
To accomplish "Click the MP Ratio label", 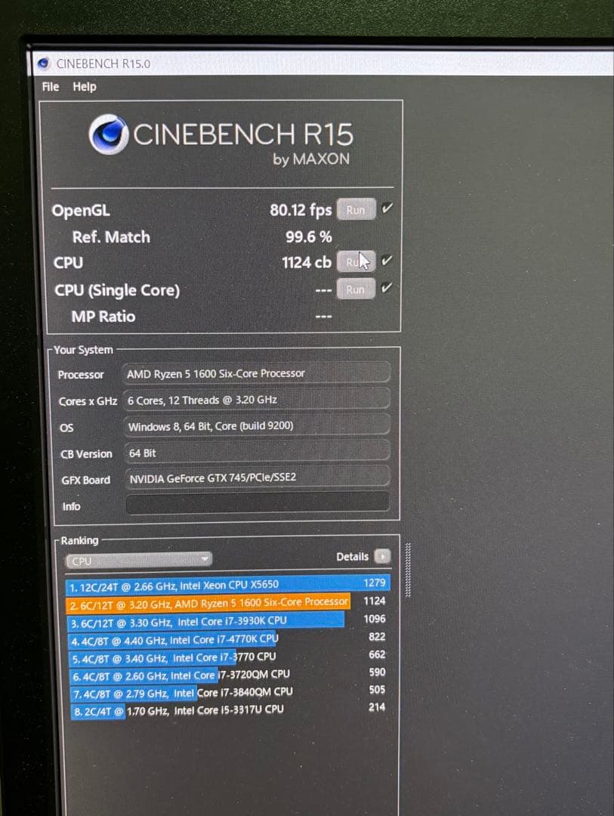I will (103, 317).
